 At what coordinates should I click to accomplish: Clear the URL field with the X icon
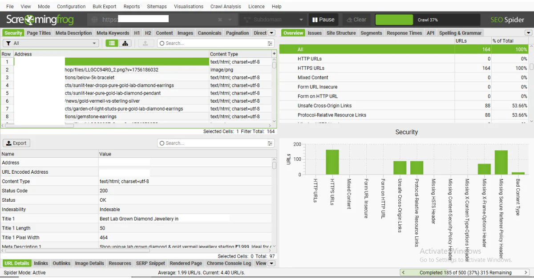click(220, 20)
